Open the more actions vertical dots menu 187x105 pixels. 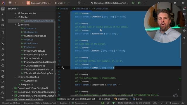(x=145, y=3)
